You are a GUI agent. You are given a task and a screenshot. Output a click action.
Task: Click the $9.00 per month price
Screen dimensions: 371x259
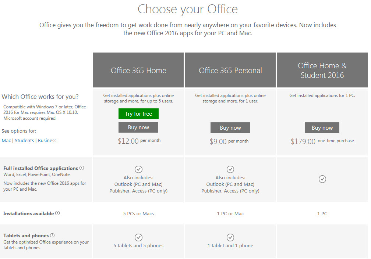(x=229, y=141)
